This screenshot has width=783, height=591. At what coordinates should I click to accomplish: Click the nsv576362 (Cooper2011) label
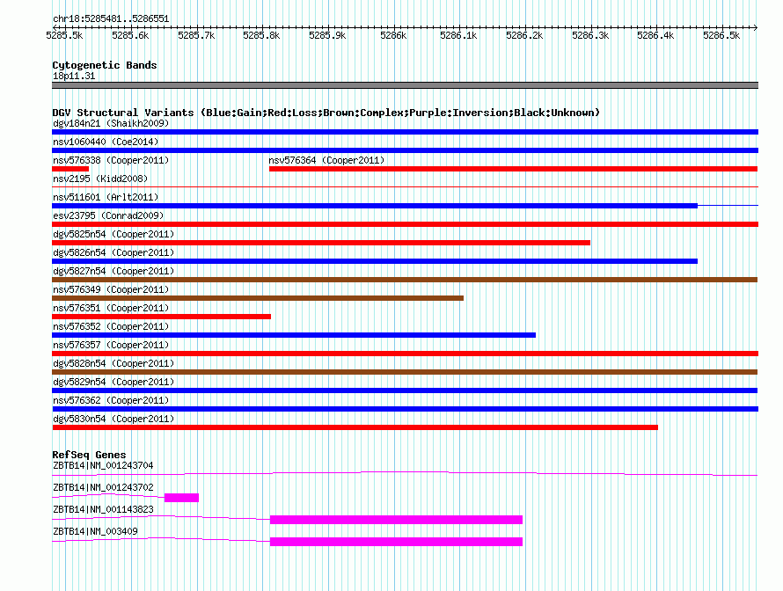pyautogui.click(x=111, y=400)
